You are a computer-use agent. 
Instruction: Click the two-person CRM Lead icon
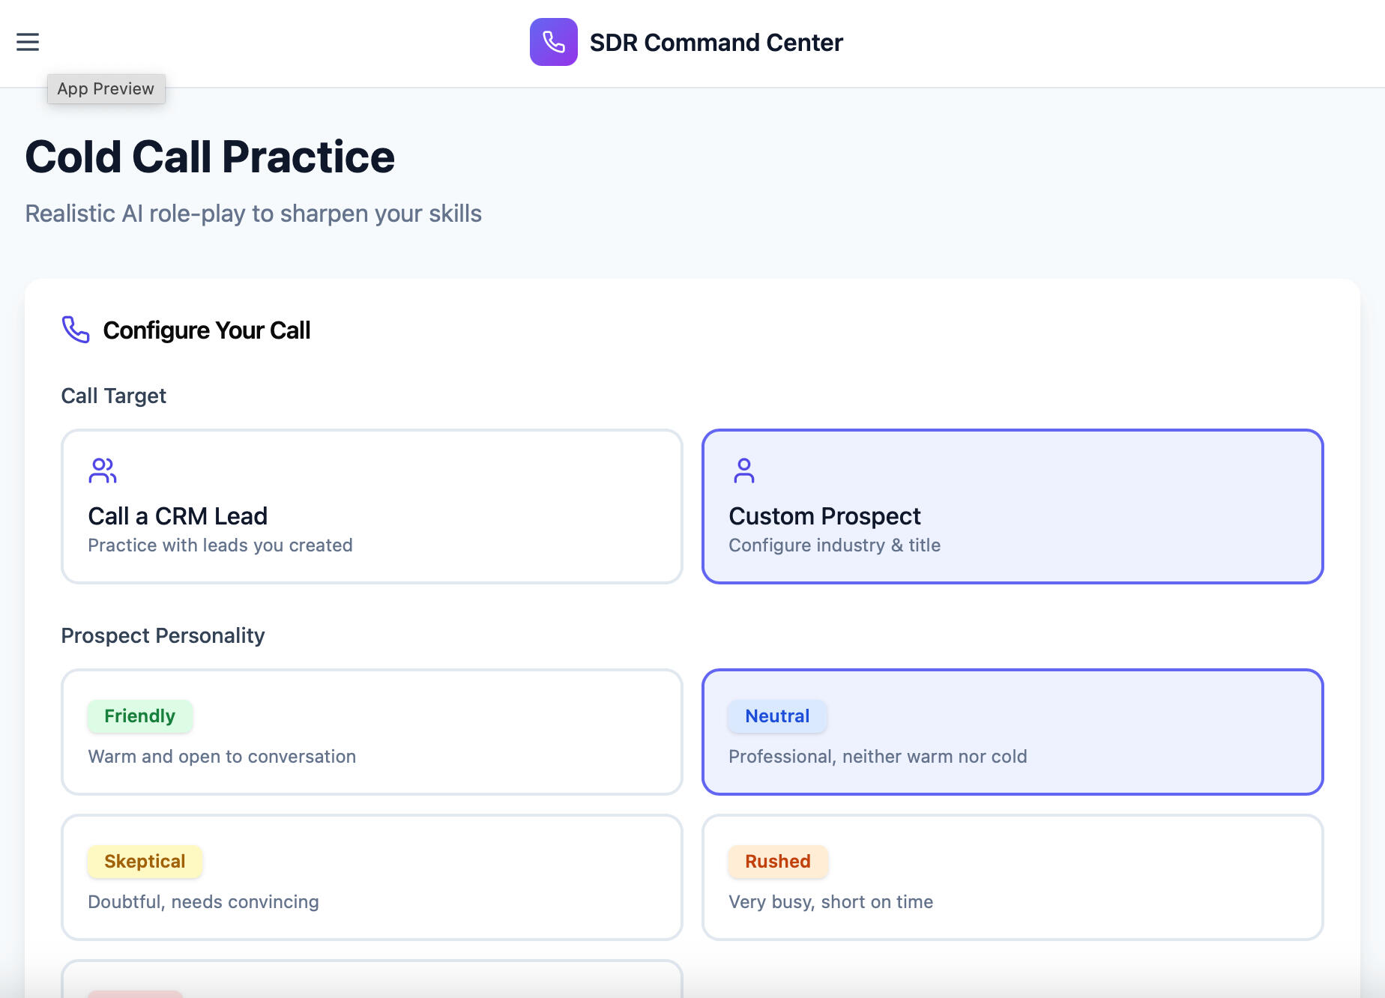103,471
